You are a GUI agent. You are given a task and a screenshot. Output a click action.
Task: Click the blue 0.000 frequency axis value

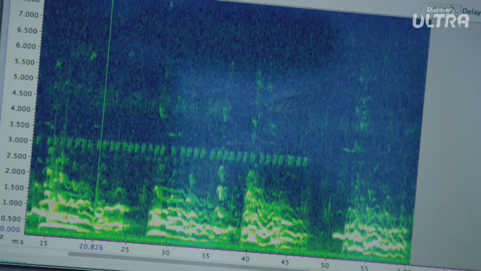(x=10, y=229)
